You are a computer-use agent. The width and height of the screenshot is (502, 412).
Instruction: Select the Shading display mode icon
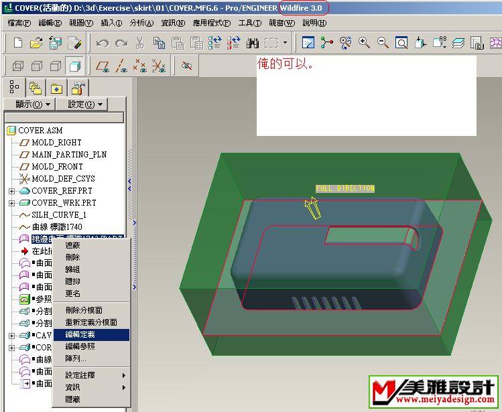(75, 66)
